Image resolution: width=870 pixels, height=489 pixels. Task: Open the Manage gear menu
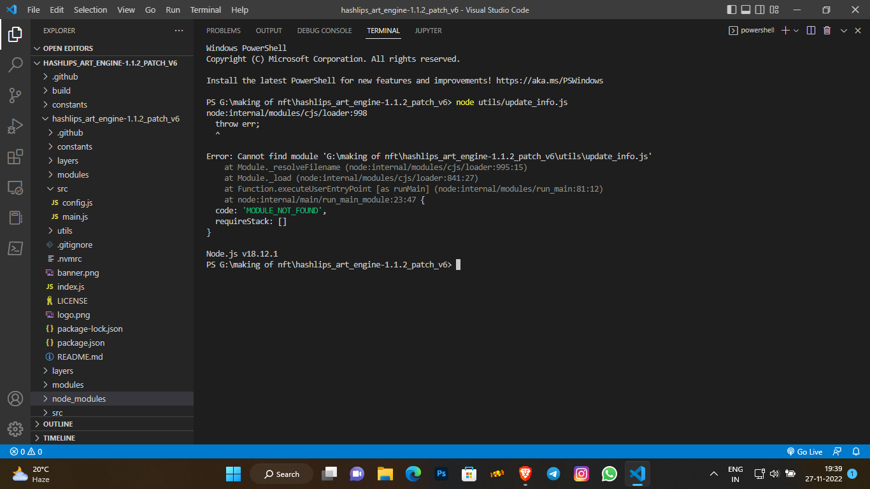[15, 430]
